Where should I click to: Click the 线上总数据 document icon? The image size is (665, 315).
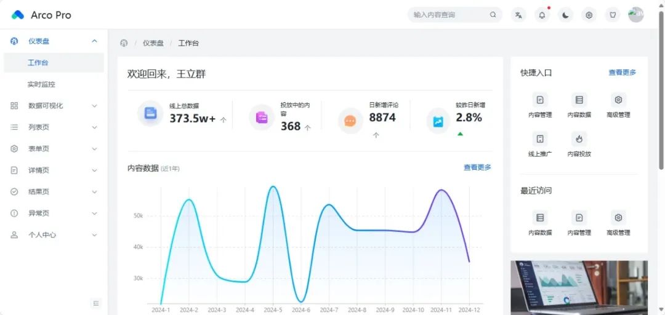pos(151,113)
